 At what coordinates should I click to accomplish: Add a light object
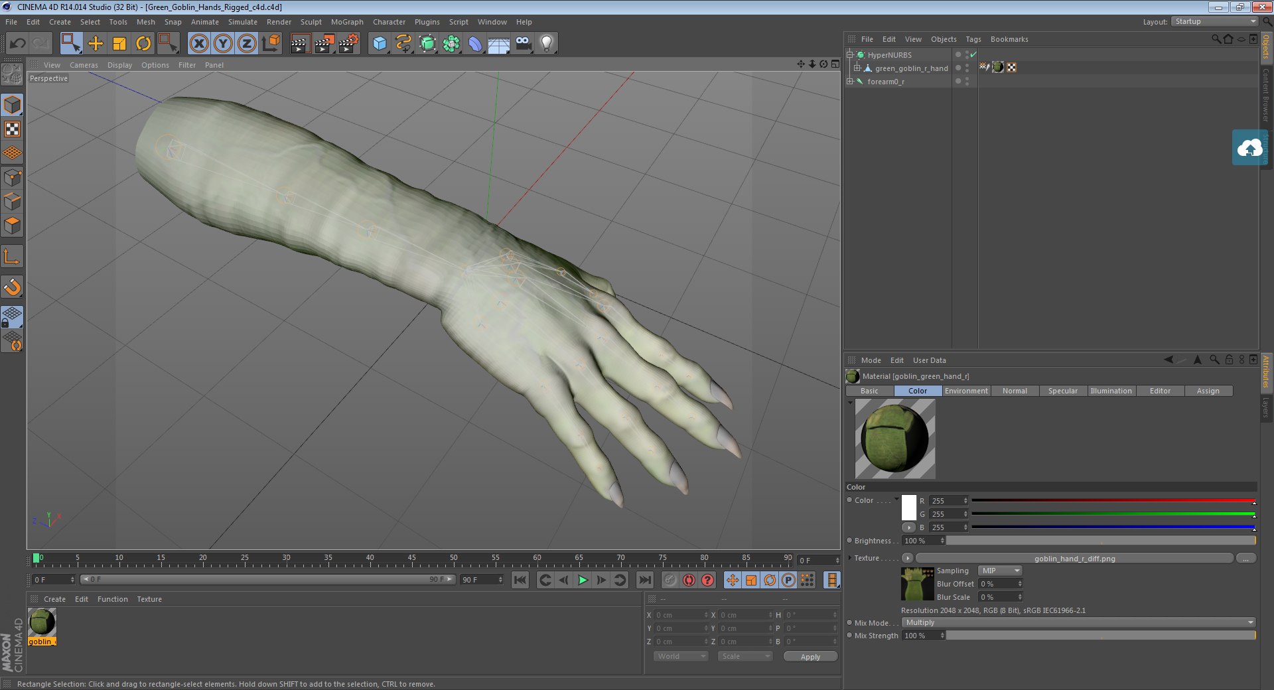pos(547,44)
